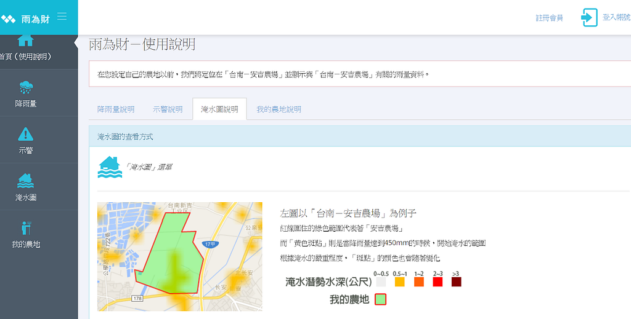
Task: Click the login arrow icon
Action: tap(590, 18)
